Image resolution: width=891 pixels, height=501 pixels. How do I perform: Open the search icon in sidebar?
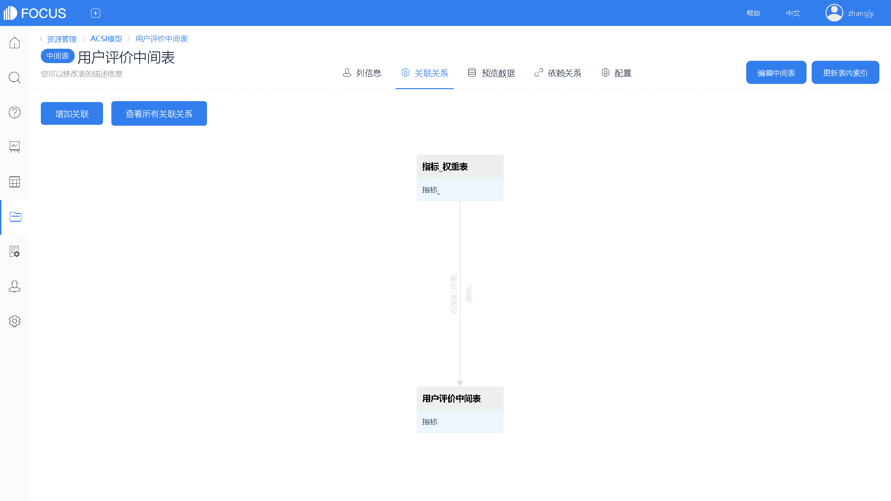(x=14, y=77)
